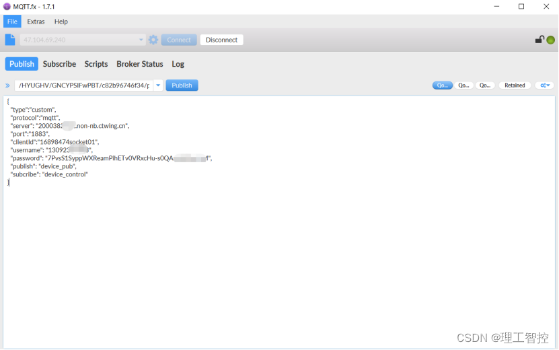
Task: Click the blue Publish message button
Action: (x=182, y=85)
